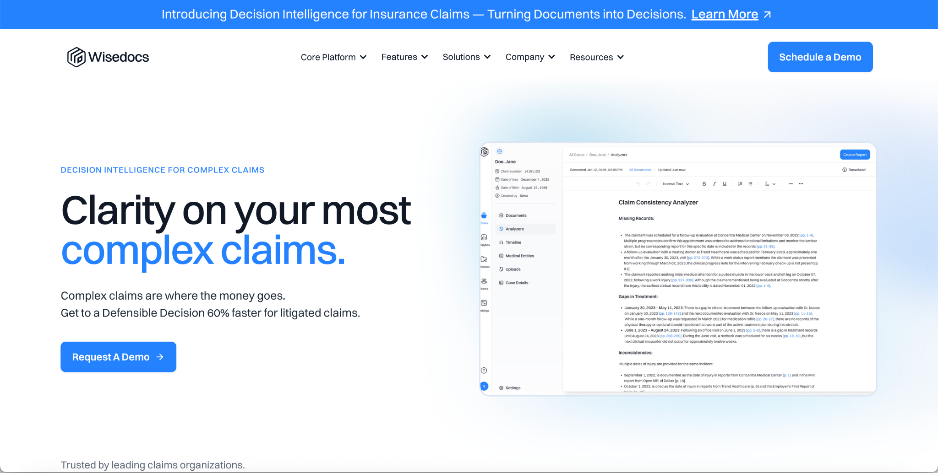The width and height of the screenshot is (938, 473).
Task: Expand the Company menu
Action: coord(530,57)
